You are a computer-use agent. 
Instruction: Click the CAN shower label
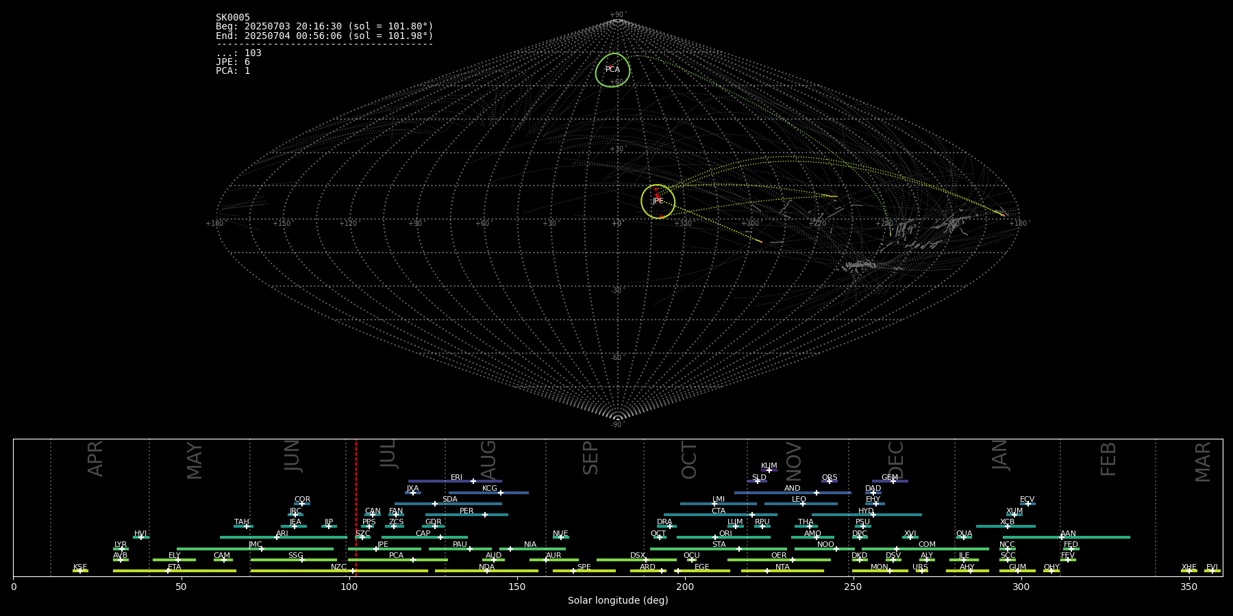point(373,511)
